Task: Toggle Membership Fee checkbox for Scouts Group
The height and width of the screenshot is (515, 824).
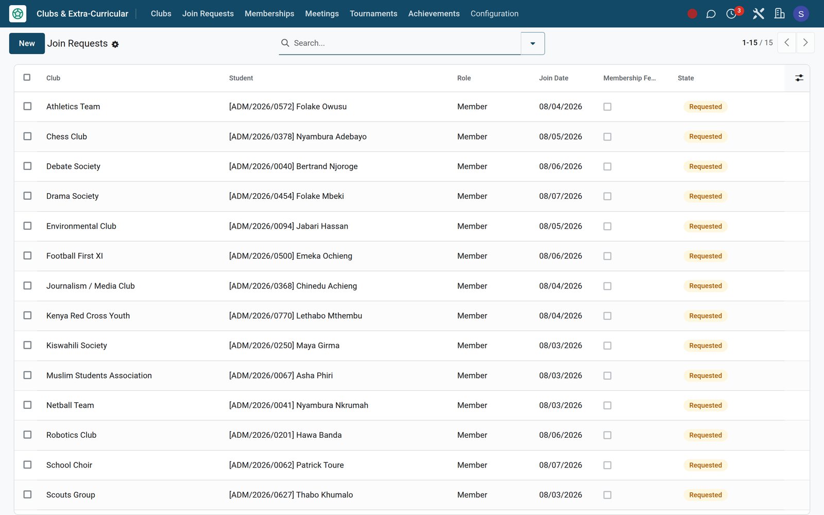Action: (x=607, y=495)
